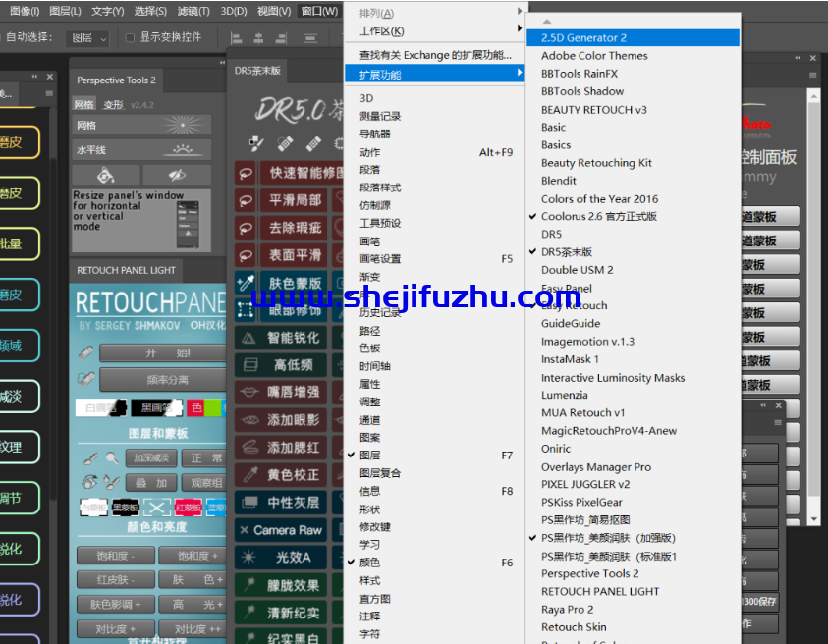
Task: Switch to Perspective Tools 2 tab
Action: 116,80
